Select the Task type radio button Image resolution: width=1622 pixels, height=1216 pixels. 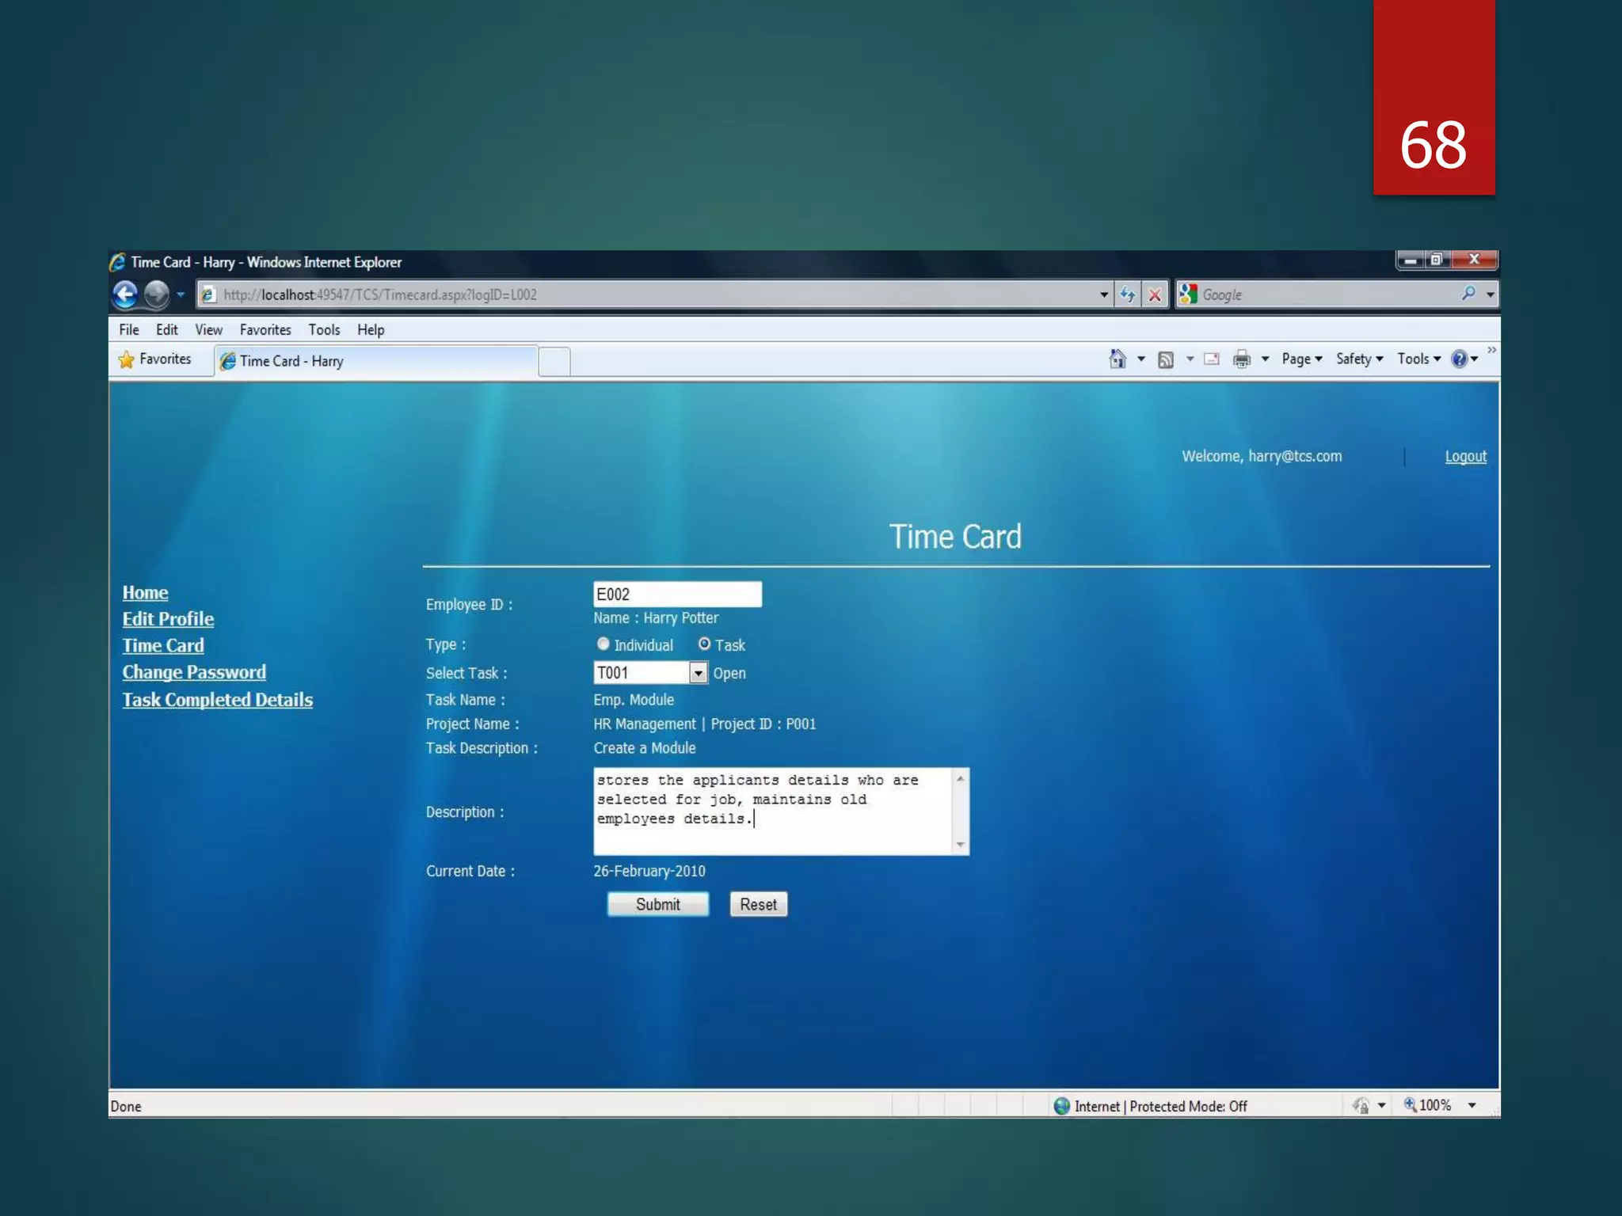(703, 644)
